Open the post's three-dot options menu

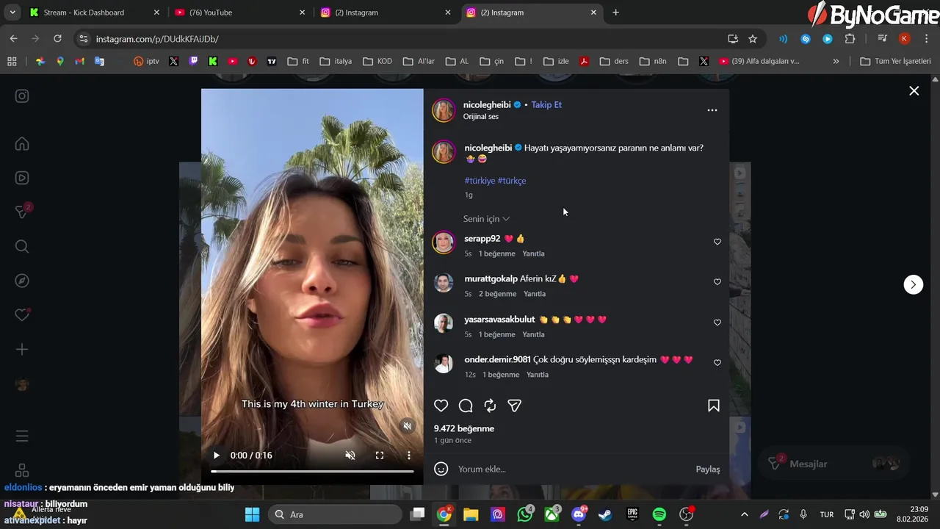[712, 110]
